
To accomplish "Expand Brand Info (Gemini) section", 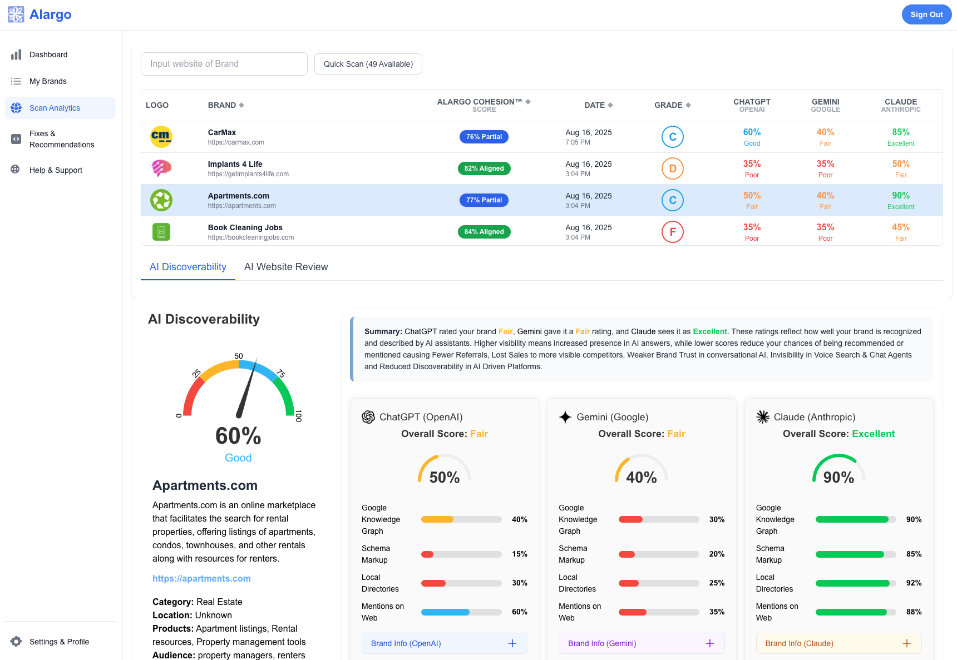I will click(x=642, y=643).
